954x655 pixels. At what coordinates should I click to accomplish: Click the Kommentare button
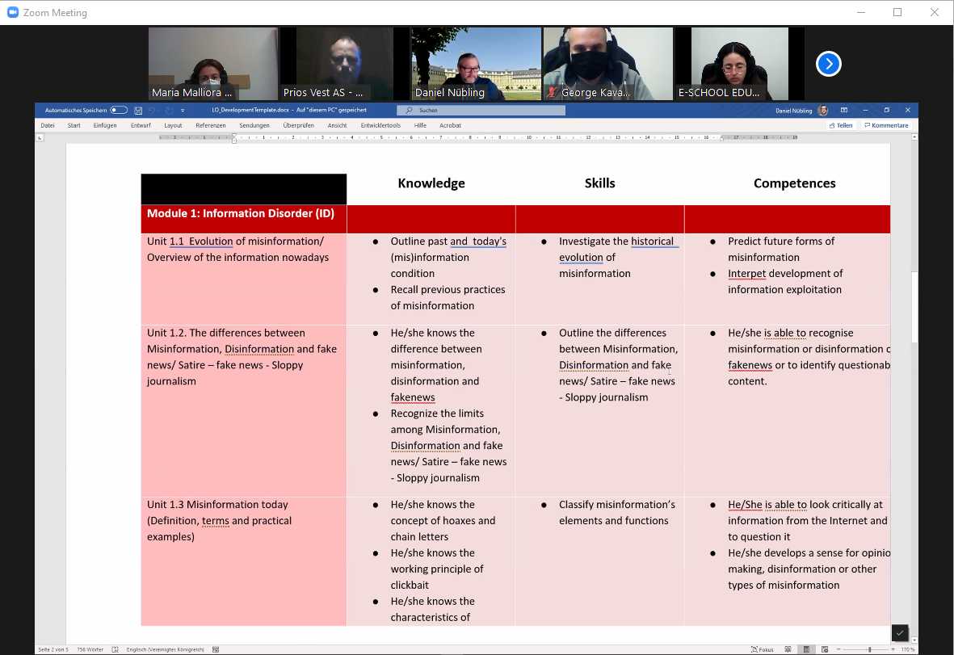[886, 125]
